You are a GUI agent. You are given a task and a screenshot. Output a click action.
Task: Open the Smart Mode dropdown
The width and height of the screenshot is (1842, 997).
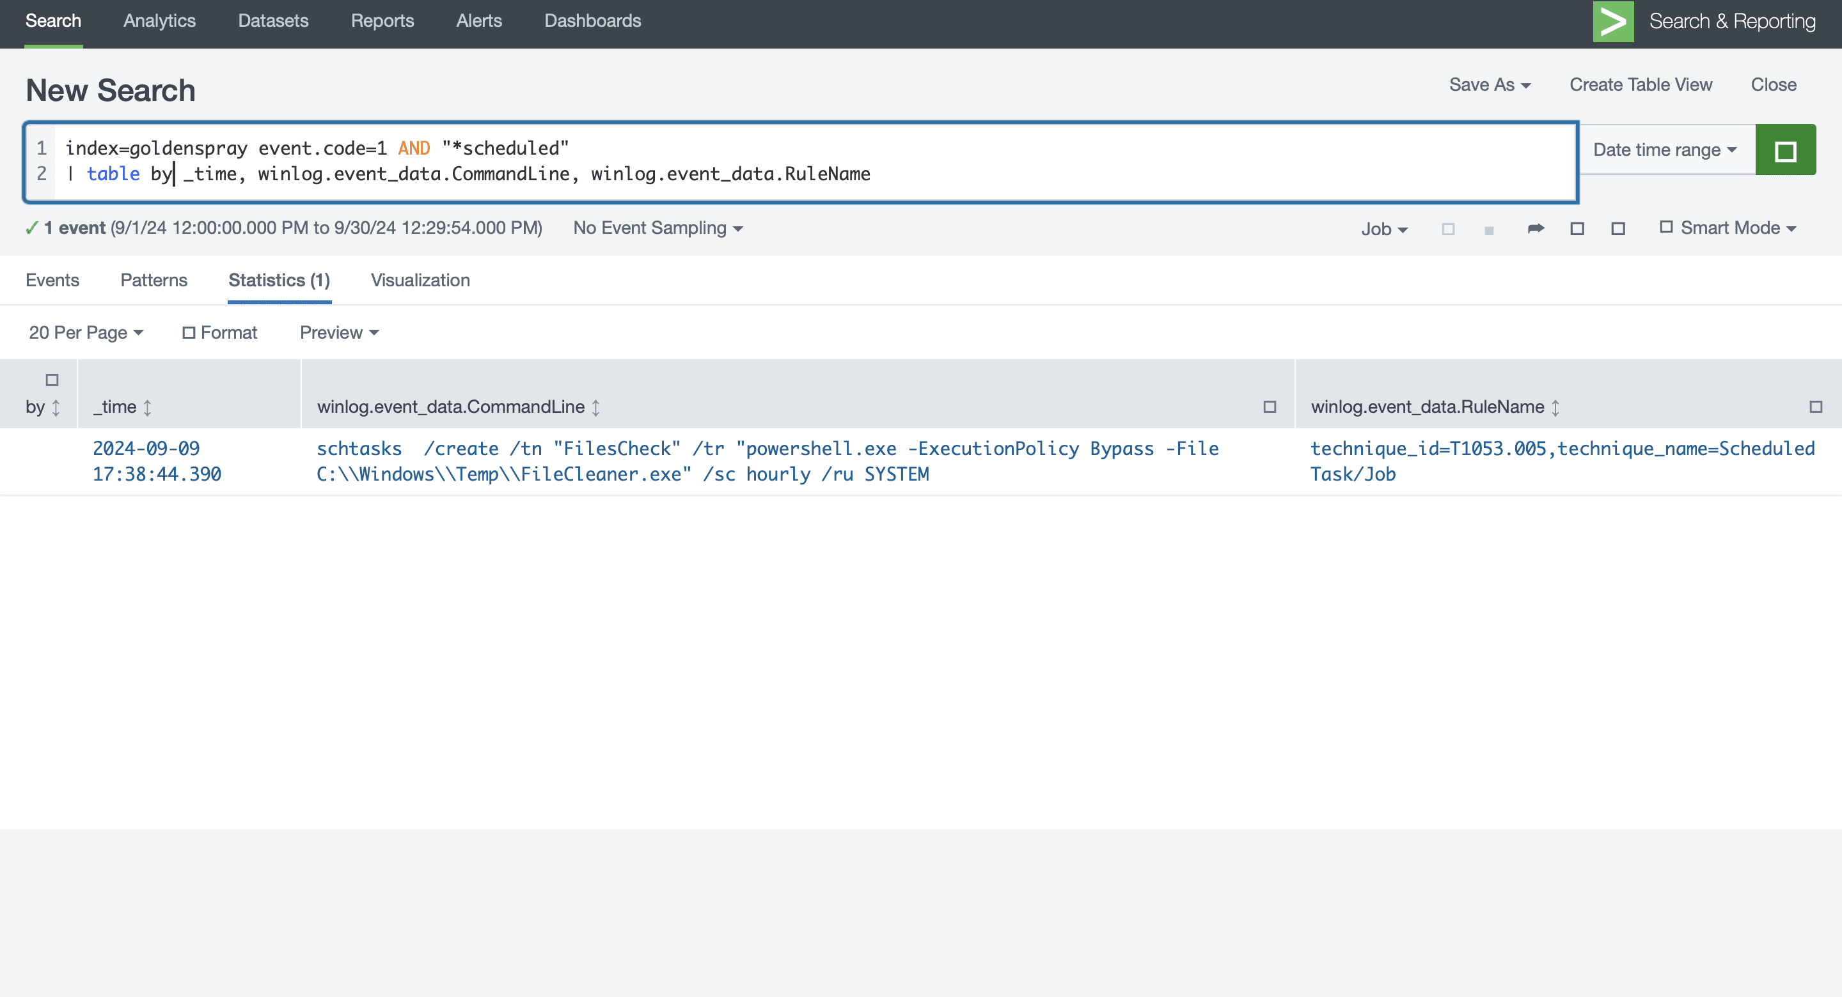click(1728, 228)
